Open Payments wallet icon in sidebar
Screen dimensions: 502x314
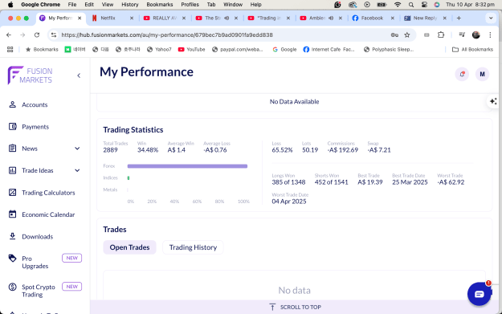(x=13, y=127)
